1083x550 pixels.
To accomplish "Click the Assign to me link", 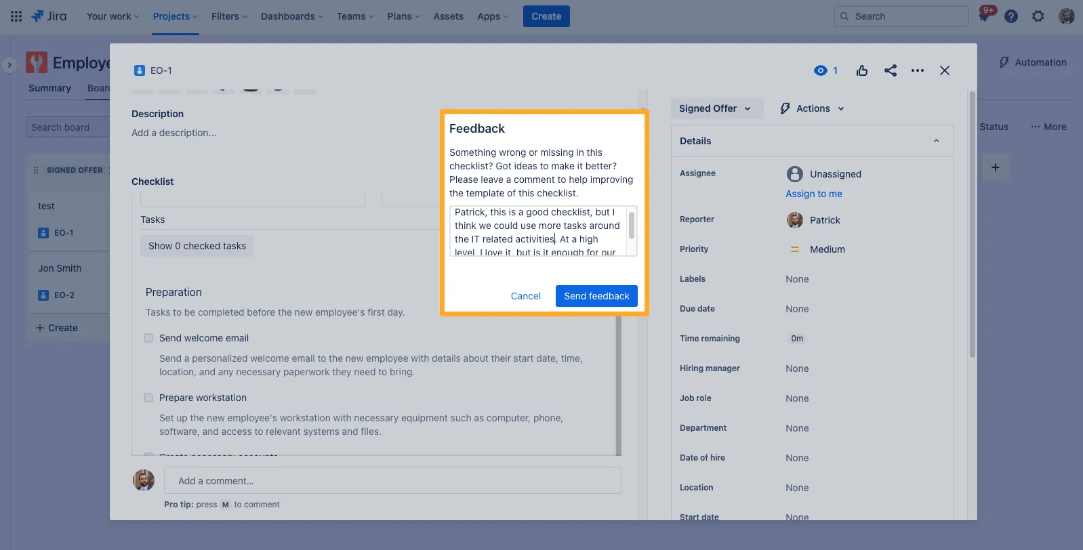I will click(x=813, y=194).
